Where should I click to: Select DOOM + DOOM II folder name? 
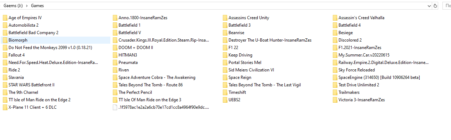point(136,48)
